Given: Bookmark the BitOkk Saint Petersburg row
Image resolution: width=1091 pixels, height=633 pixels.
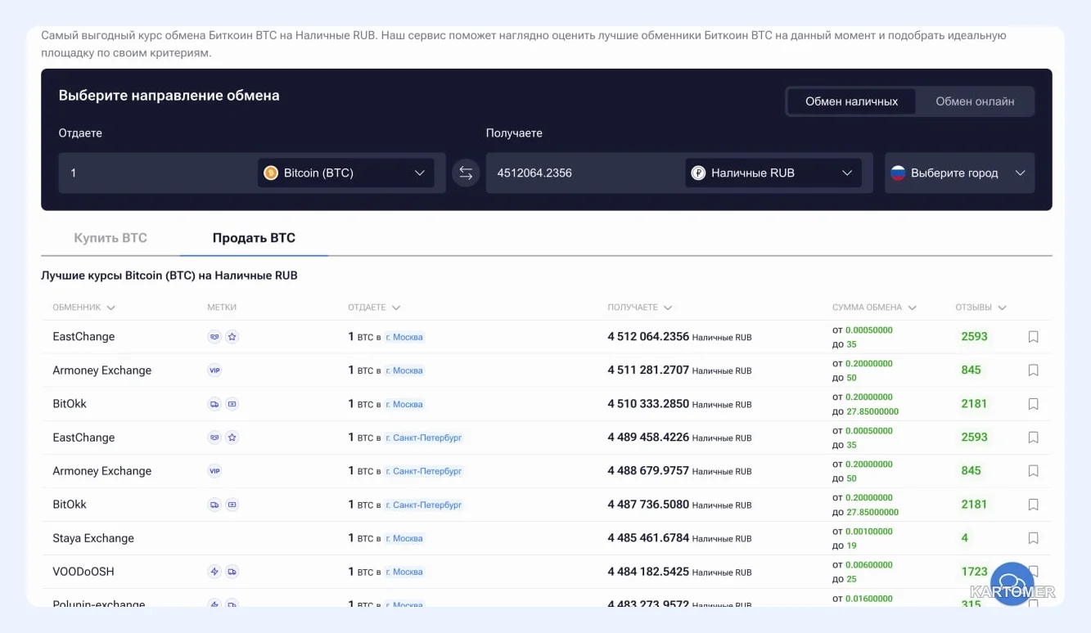Looking at the screenshot, I should 1033,505.
